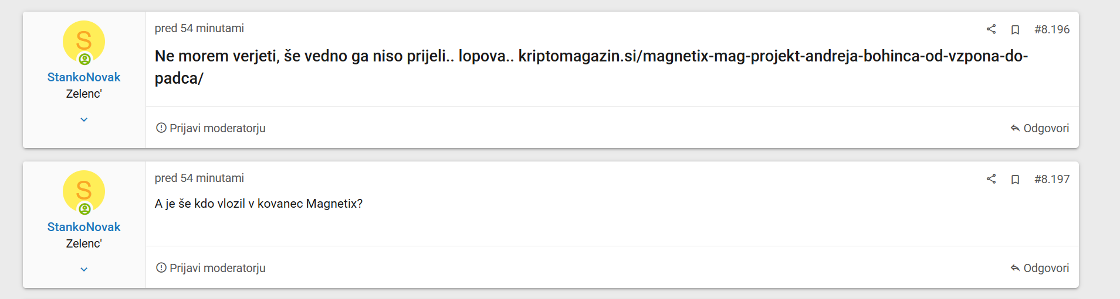Click the report icon in post #8.196
Image resolution: width=1120 pixels, height=299 pixels.
(161, 128)
